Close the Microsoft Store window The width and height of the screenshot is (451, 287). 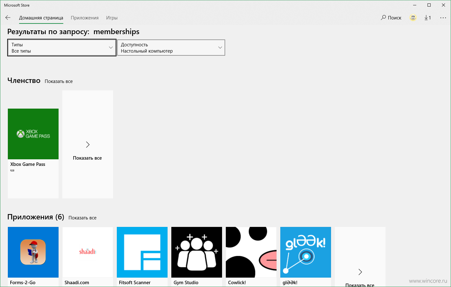pos(443,5)
